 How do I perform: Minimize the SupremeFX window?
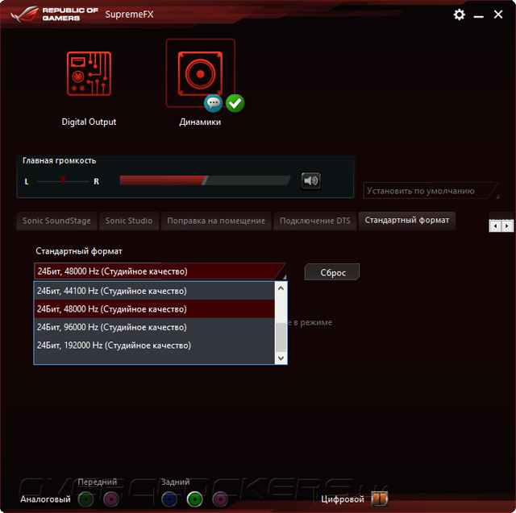478,15
